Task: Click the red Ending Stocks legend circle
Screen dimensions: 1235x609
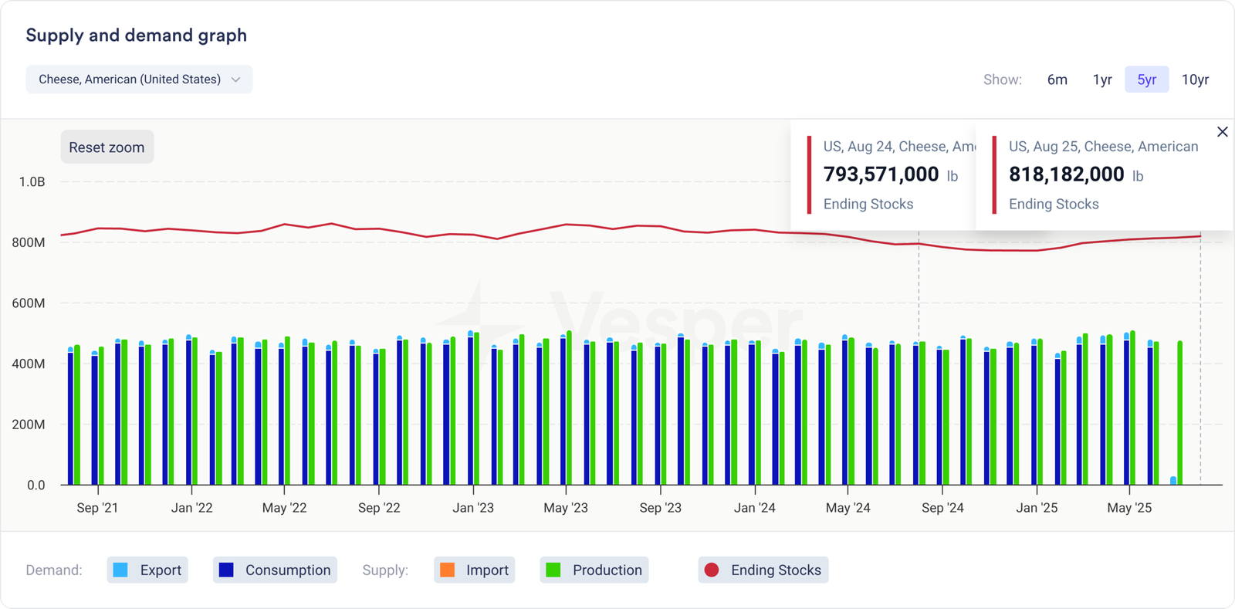Action: [712, 570]
